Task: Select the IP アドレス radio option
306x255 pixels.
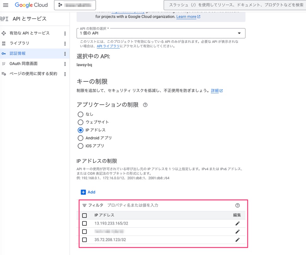Action: 80,130
